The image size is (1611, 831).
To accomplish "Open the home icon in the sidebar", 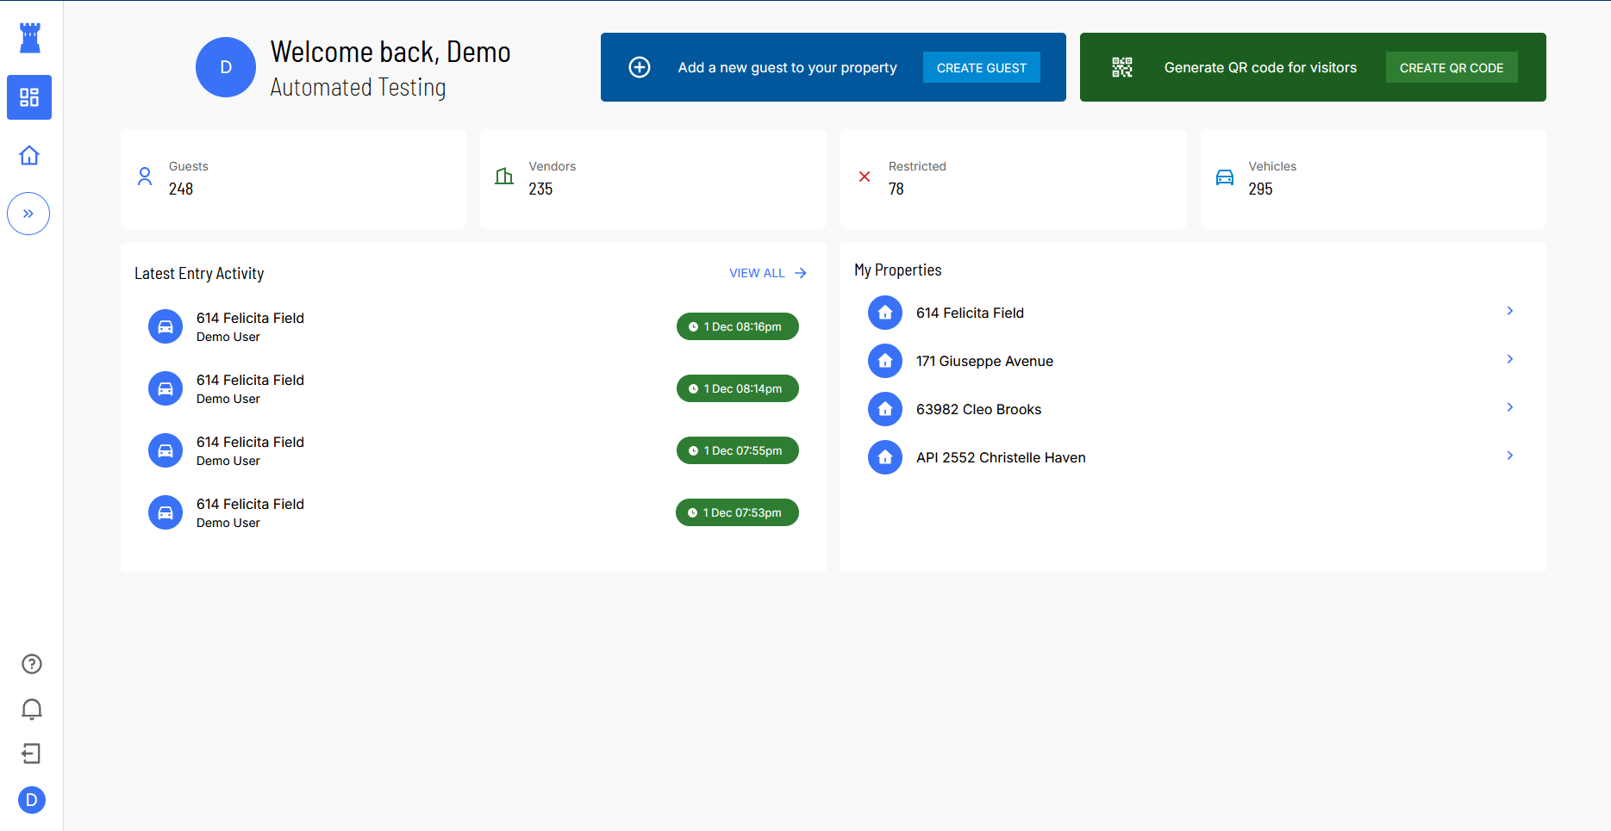I will point(29,156).
